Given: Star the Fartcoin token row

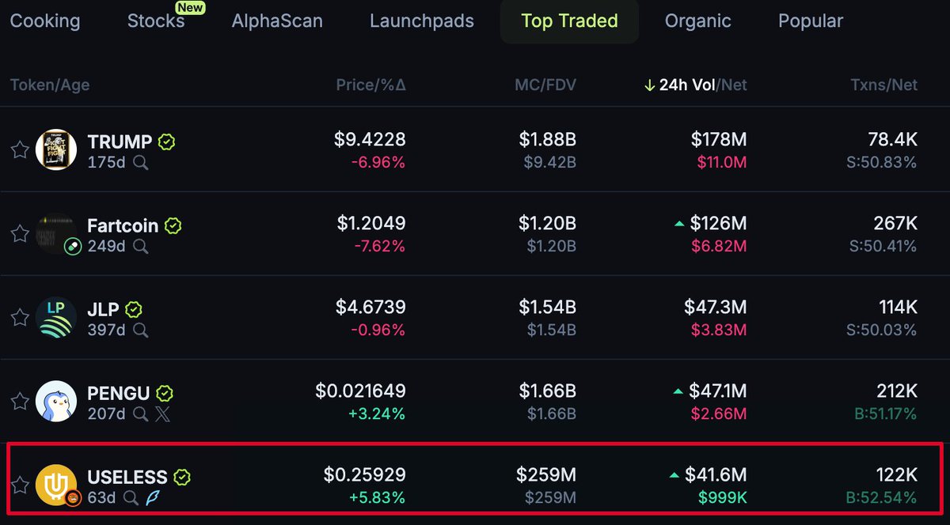Looking at the screenshot, I should (20, 233).
